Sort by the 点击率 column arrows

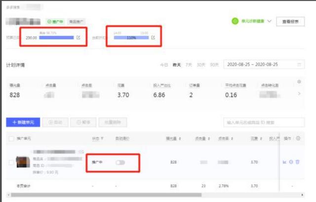click(232, 138)
